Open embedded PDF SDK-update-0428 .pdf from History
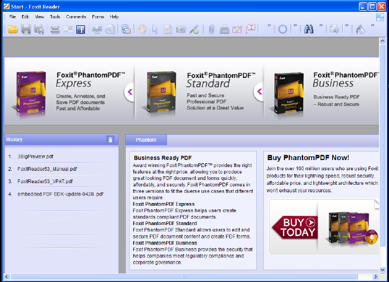The width and height of the screenshot is (389, 282). coord(60,194)
